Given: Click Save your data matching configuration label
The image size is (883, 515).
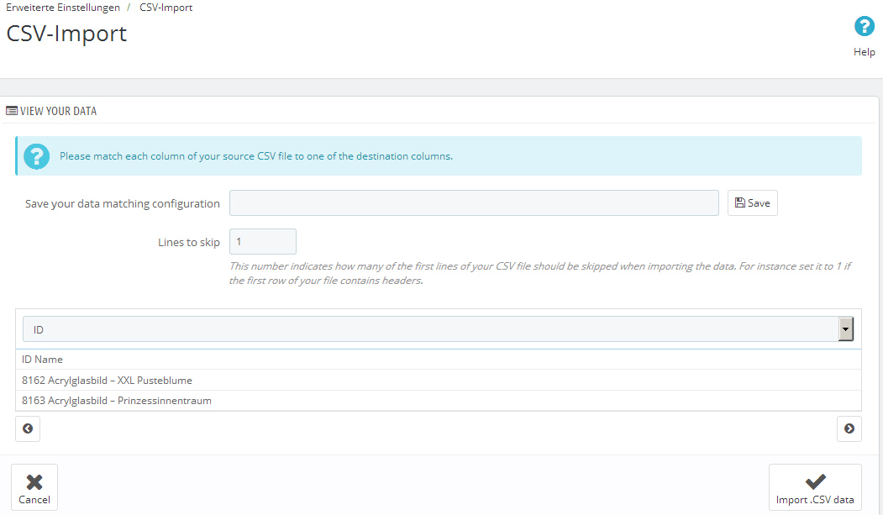Looking at the screenshot, I should coord(122,204).
